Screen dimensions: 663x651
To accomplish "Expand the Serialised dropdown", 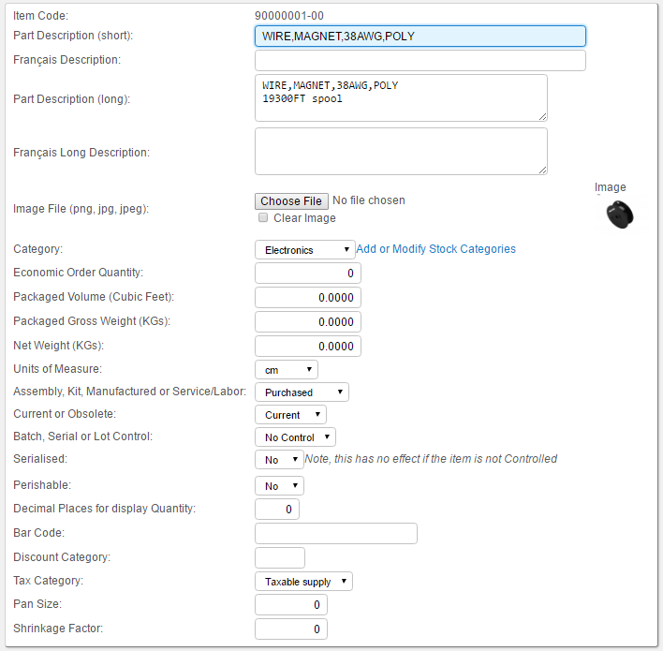I will (x=279, y=459).
